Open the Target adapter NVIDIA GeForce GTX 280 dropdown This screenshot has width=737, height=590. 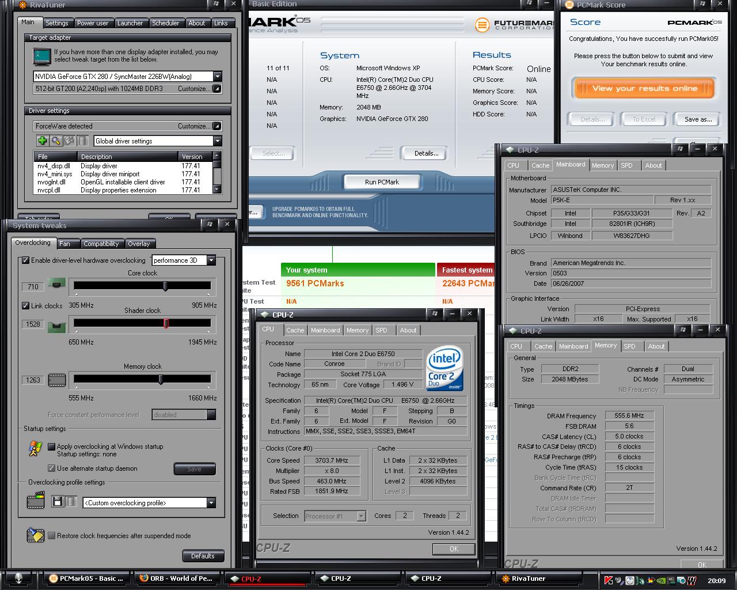pyautogui.click(x=217, y=77)
